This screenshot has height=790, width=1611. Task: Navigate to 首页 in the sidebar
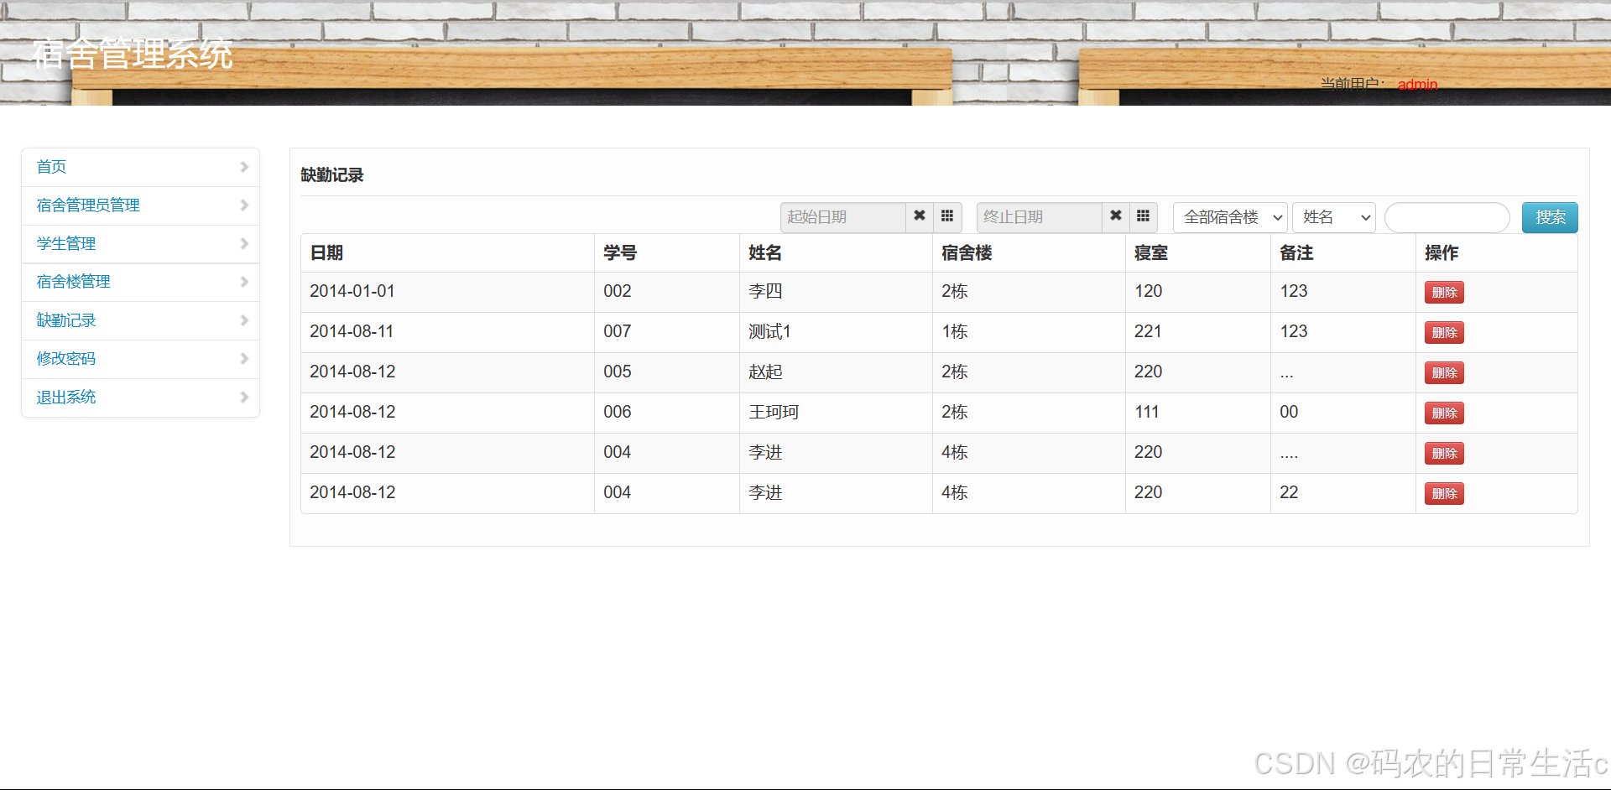tap(51, 166)
